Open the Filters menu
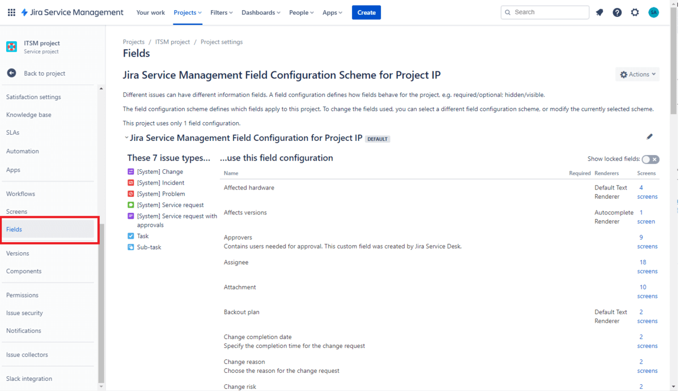 221,12
